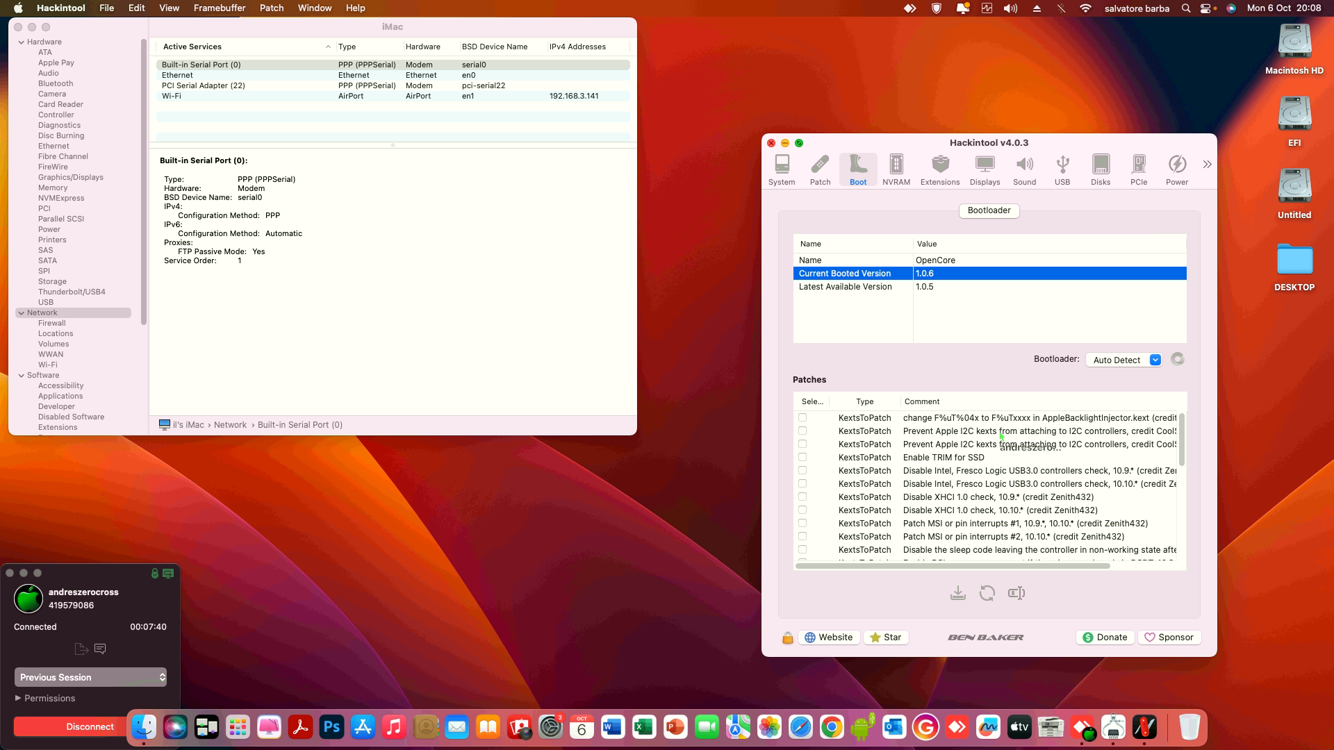Select the Bootloader tab
1334x750 pixels.
[x=989, y=210]
